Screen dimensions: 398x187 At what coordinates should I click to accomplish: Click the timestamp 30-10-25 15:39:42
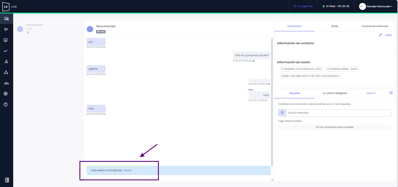[x=259, y=100]
